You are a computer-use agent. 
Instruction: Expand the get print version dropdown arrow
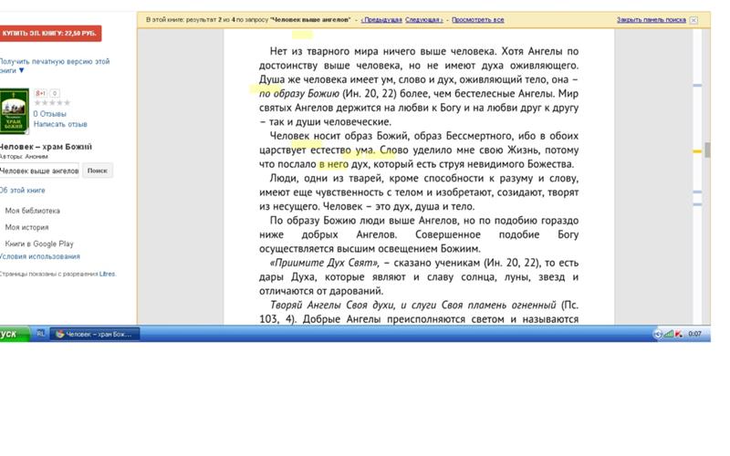21,70
